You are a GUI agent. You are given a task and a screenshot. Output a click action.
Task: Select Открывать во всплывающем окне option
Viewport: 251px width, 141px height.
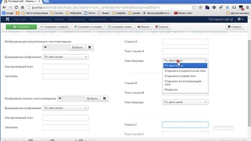(185, 83)
